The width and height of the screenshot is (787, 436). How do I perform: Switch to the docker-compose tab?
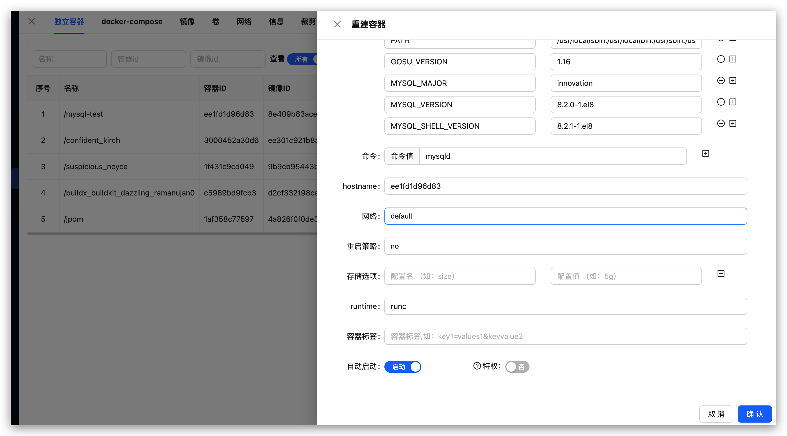[132, 22]
